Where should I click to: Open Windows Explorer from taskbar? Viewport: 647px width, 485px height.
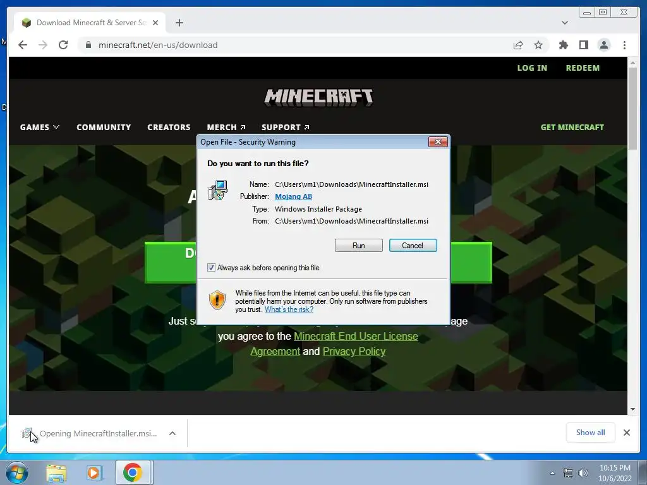point(56,473)
